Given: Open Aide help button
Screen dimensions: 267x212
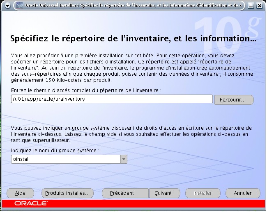Looking at the screenshot, I should point(20,193).
